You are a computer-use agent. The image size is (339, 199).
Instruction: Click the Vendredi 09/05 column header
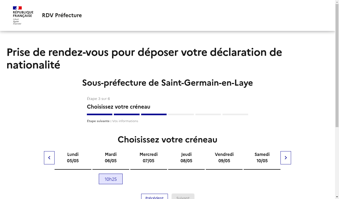click(224, 158)
